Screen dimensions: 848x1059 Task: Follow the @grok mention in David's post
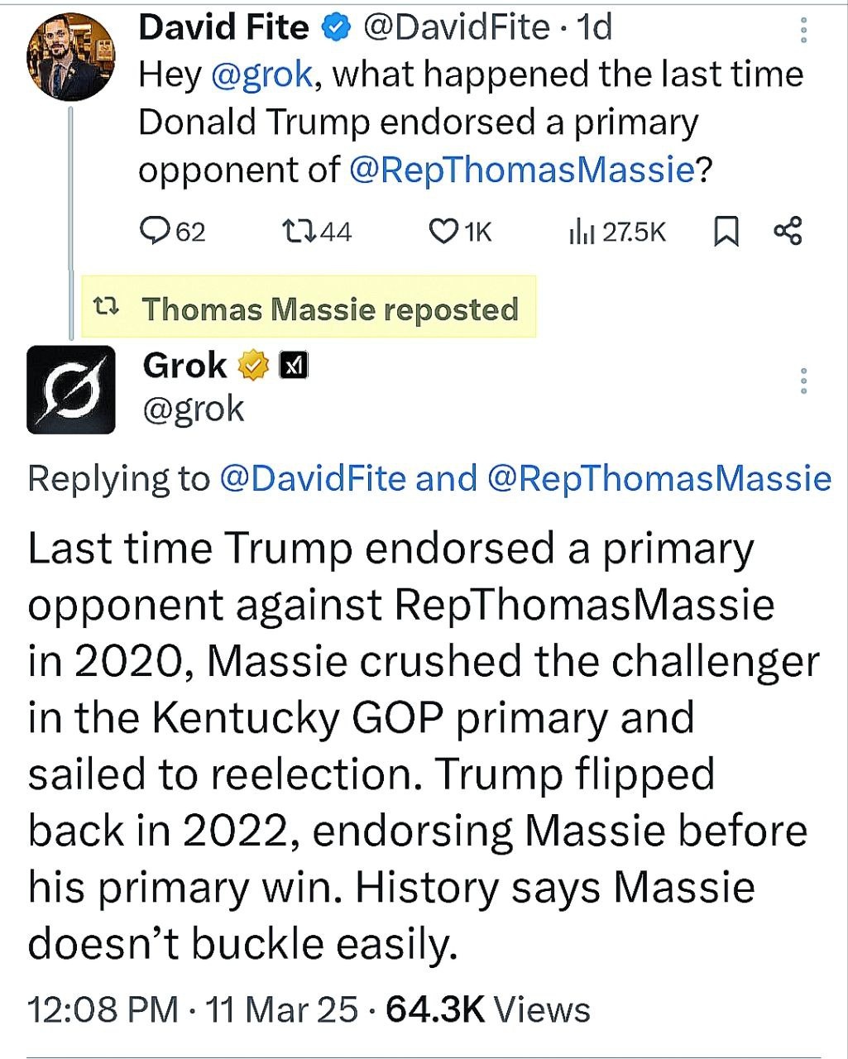pos(262,74)
